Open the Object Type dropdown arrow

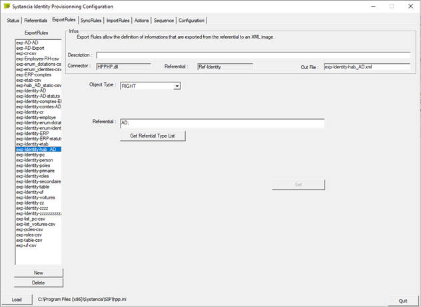click(177, 86)
